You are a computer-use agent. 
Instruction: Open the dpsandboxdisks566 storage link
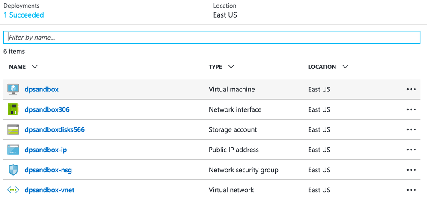tap(54, 129)
